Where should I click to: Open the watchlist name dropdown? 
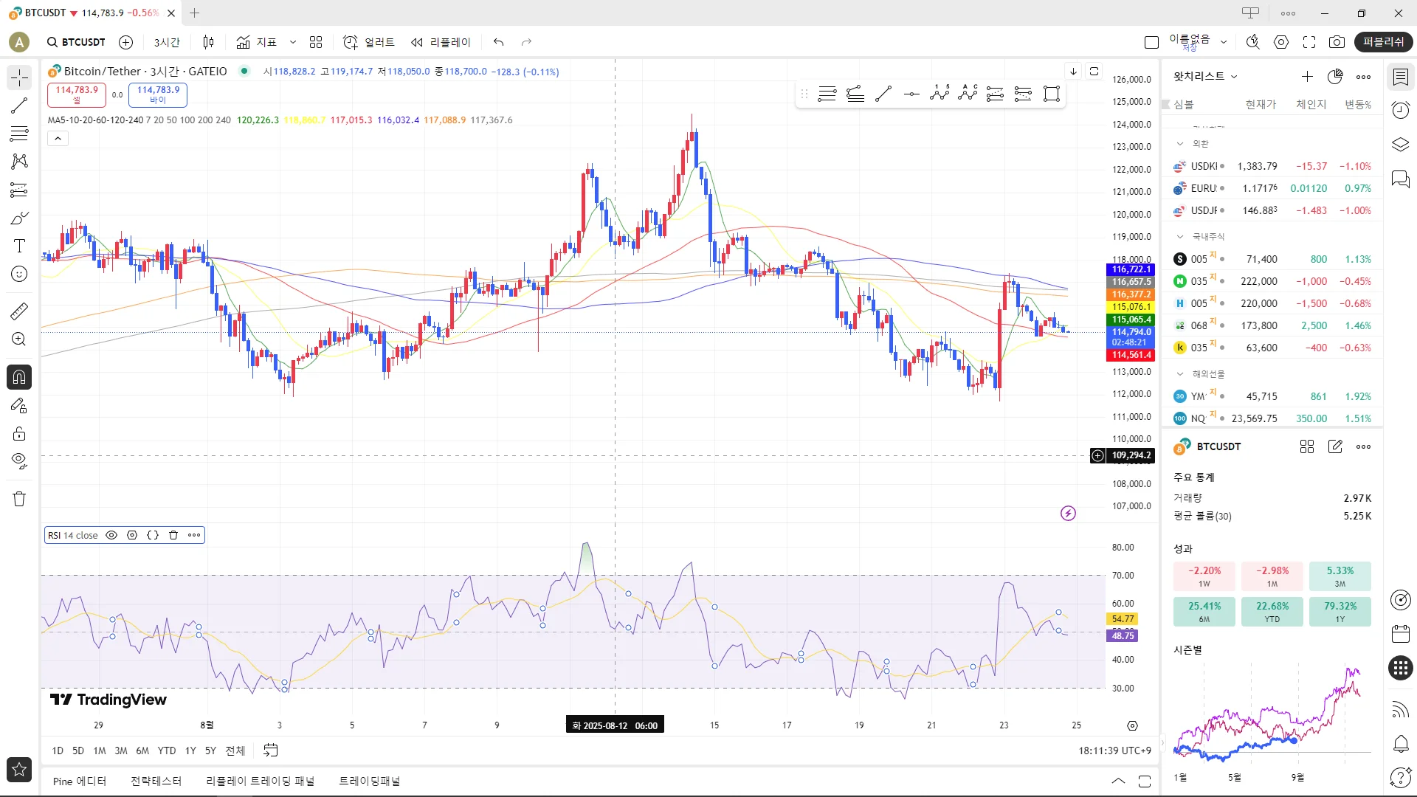pyautogui.click(x=1205, y=76)
